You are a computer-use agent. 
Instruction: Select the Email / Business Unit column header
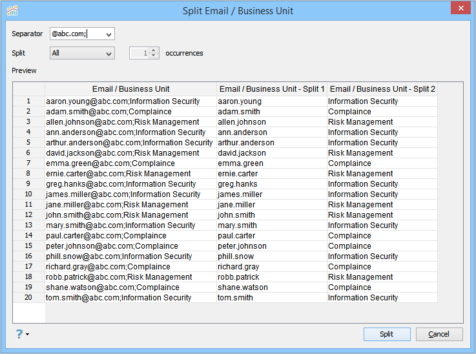(x=130, y=89)
